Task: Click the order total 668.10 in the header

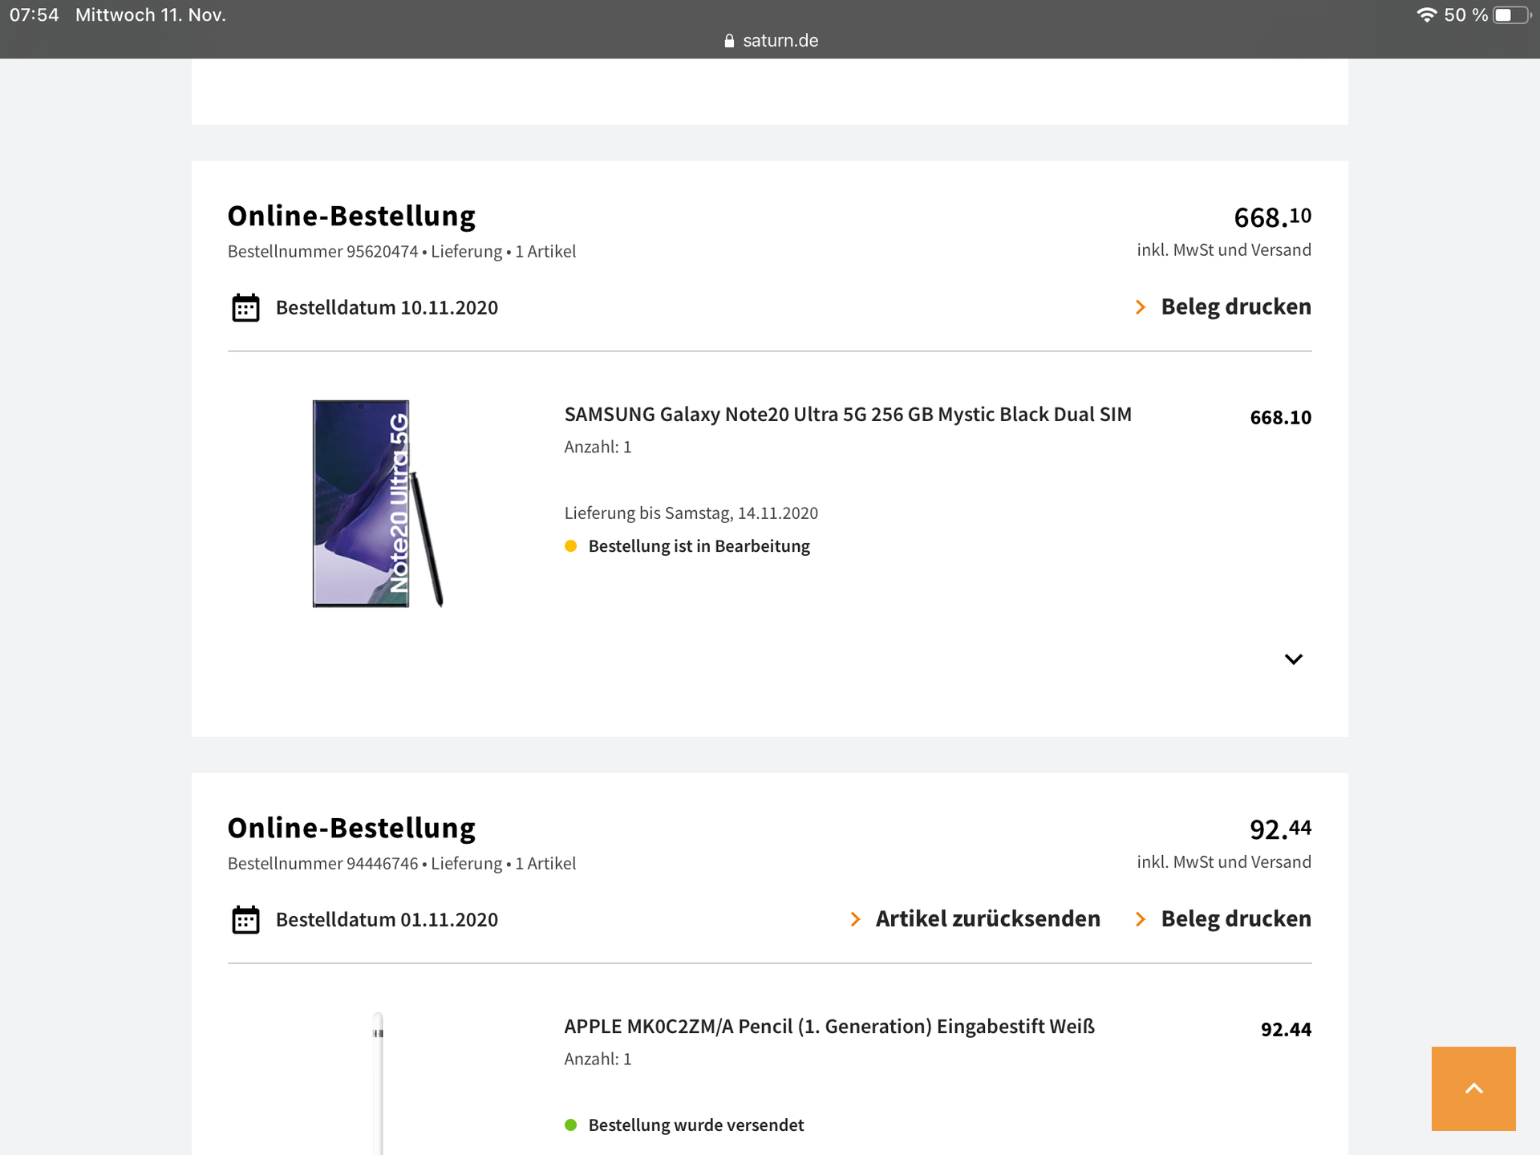Action: point(1273,217)
